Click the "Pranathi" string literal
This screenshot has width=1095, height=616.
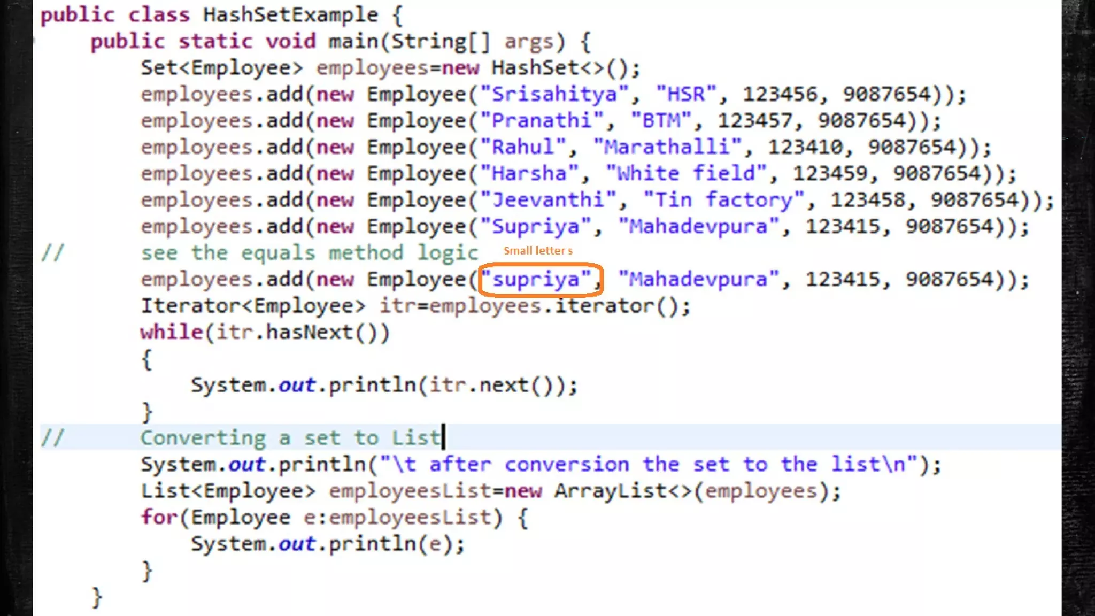(542, 121)
